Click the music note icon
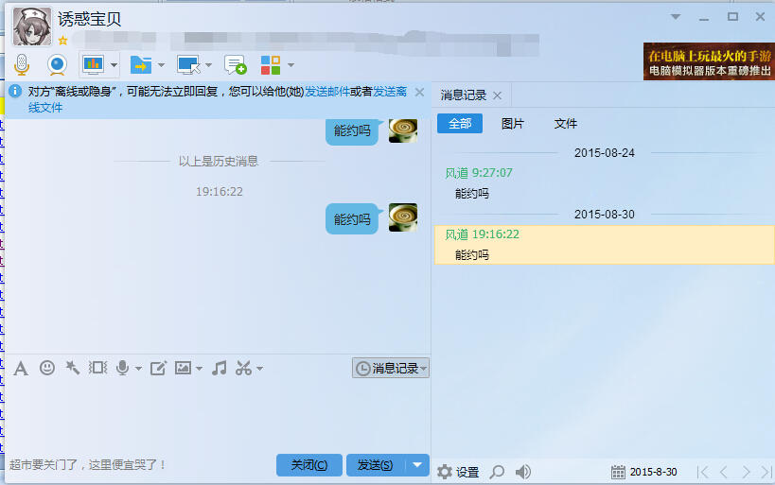Screen dimensions: 775x485 pyautogui.click(x=219, y=368)
